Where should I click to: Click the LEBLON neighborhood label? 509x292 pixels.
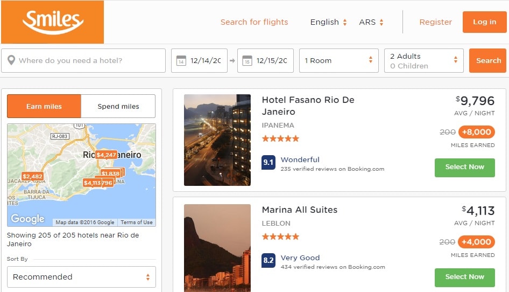[x=276, y=224]
